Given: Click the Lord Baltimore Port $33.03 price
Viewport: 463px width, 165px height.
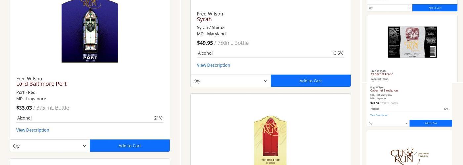Looking at the screenshot, I should point(24,108).
